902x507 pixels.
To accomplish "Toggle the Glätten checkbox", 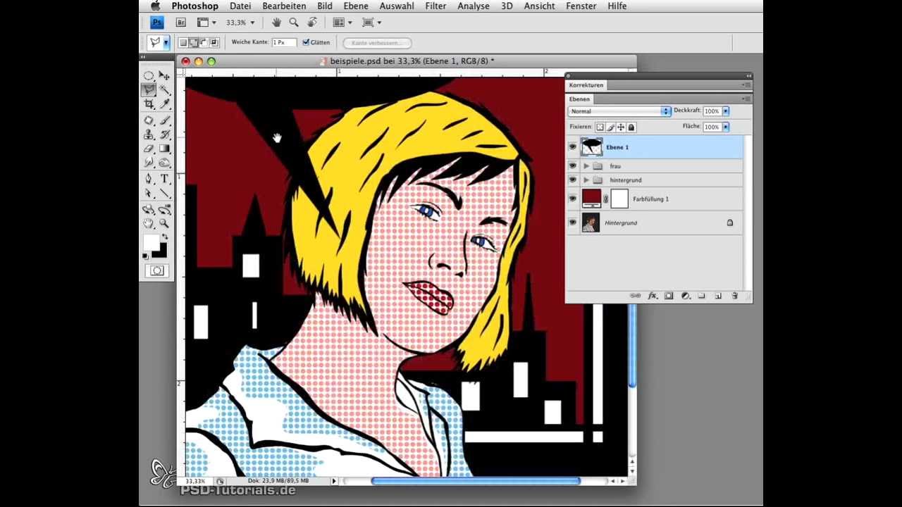I will [x=306, y=42].
